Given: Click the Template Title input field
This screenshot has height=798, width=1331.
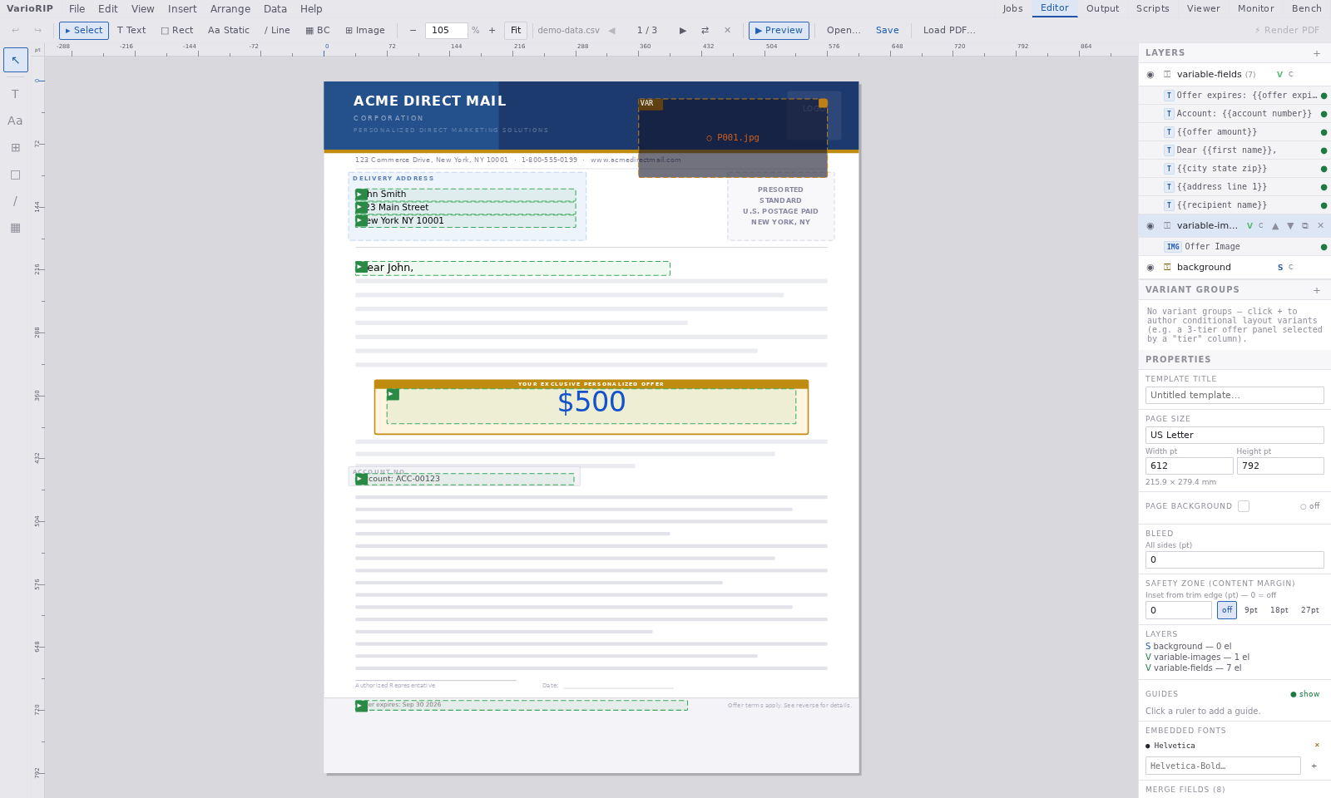Looking at the screenshot, I should [1235, 395].
